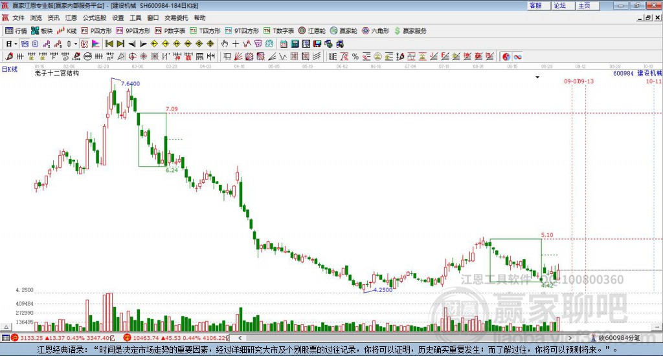The height and width of the screenshot is (356, 663).
Task: Click stock code 600984 label
Action: coord(623,74)
